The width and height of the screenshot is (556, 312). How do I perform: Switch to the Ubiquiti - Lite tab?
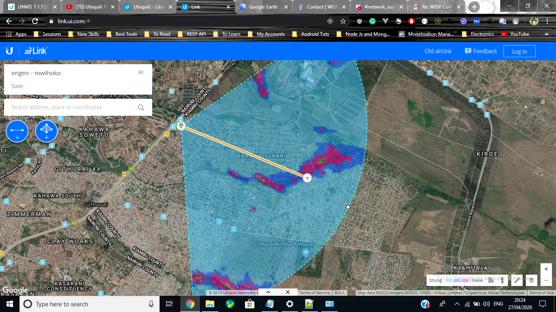pyautogui.click(x=148, y=6)
